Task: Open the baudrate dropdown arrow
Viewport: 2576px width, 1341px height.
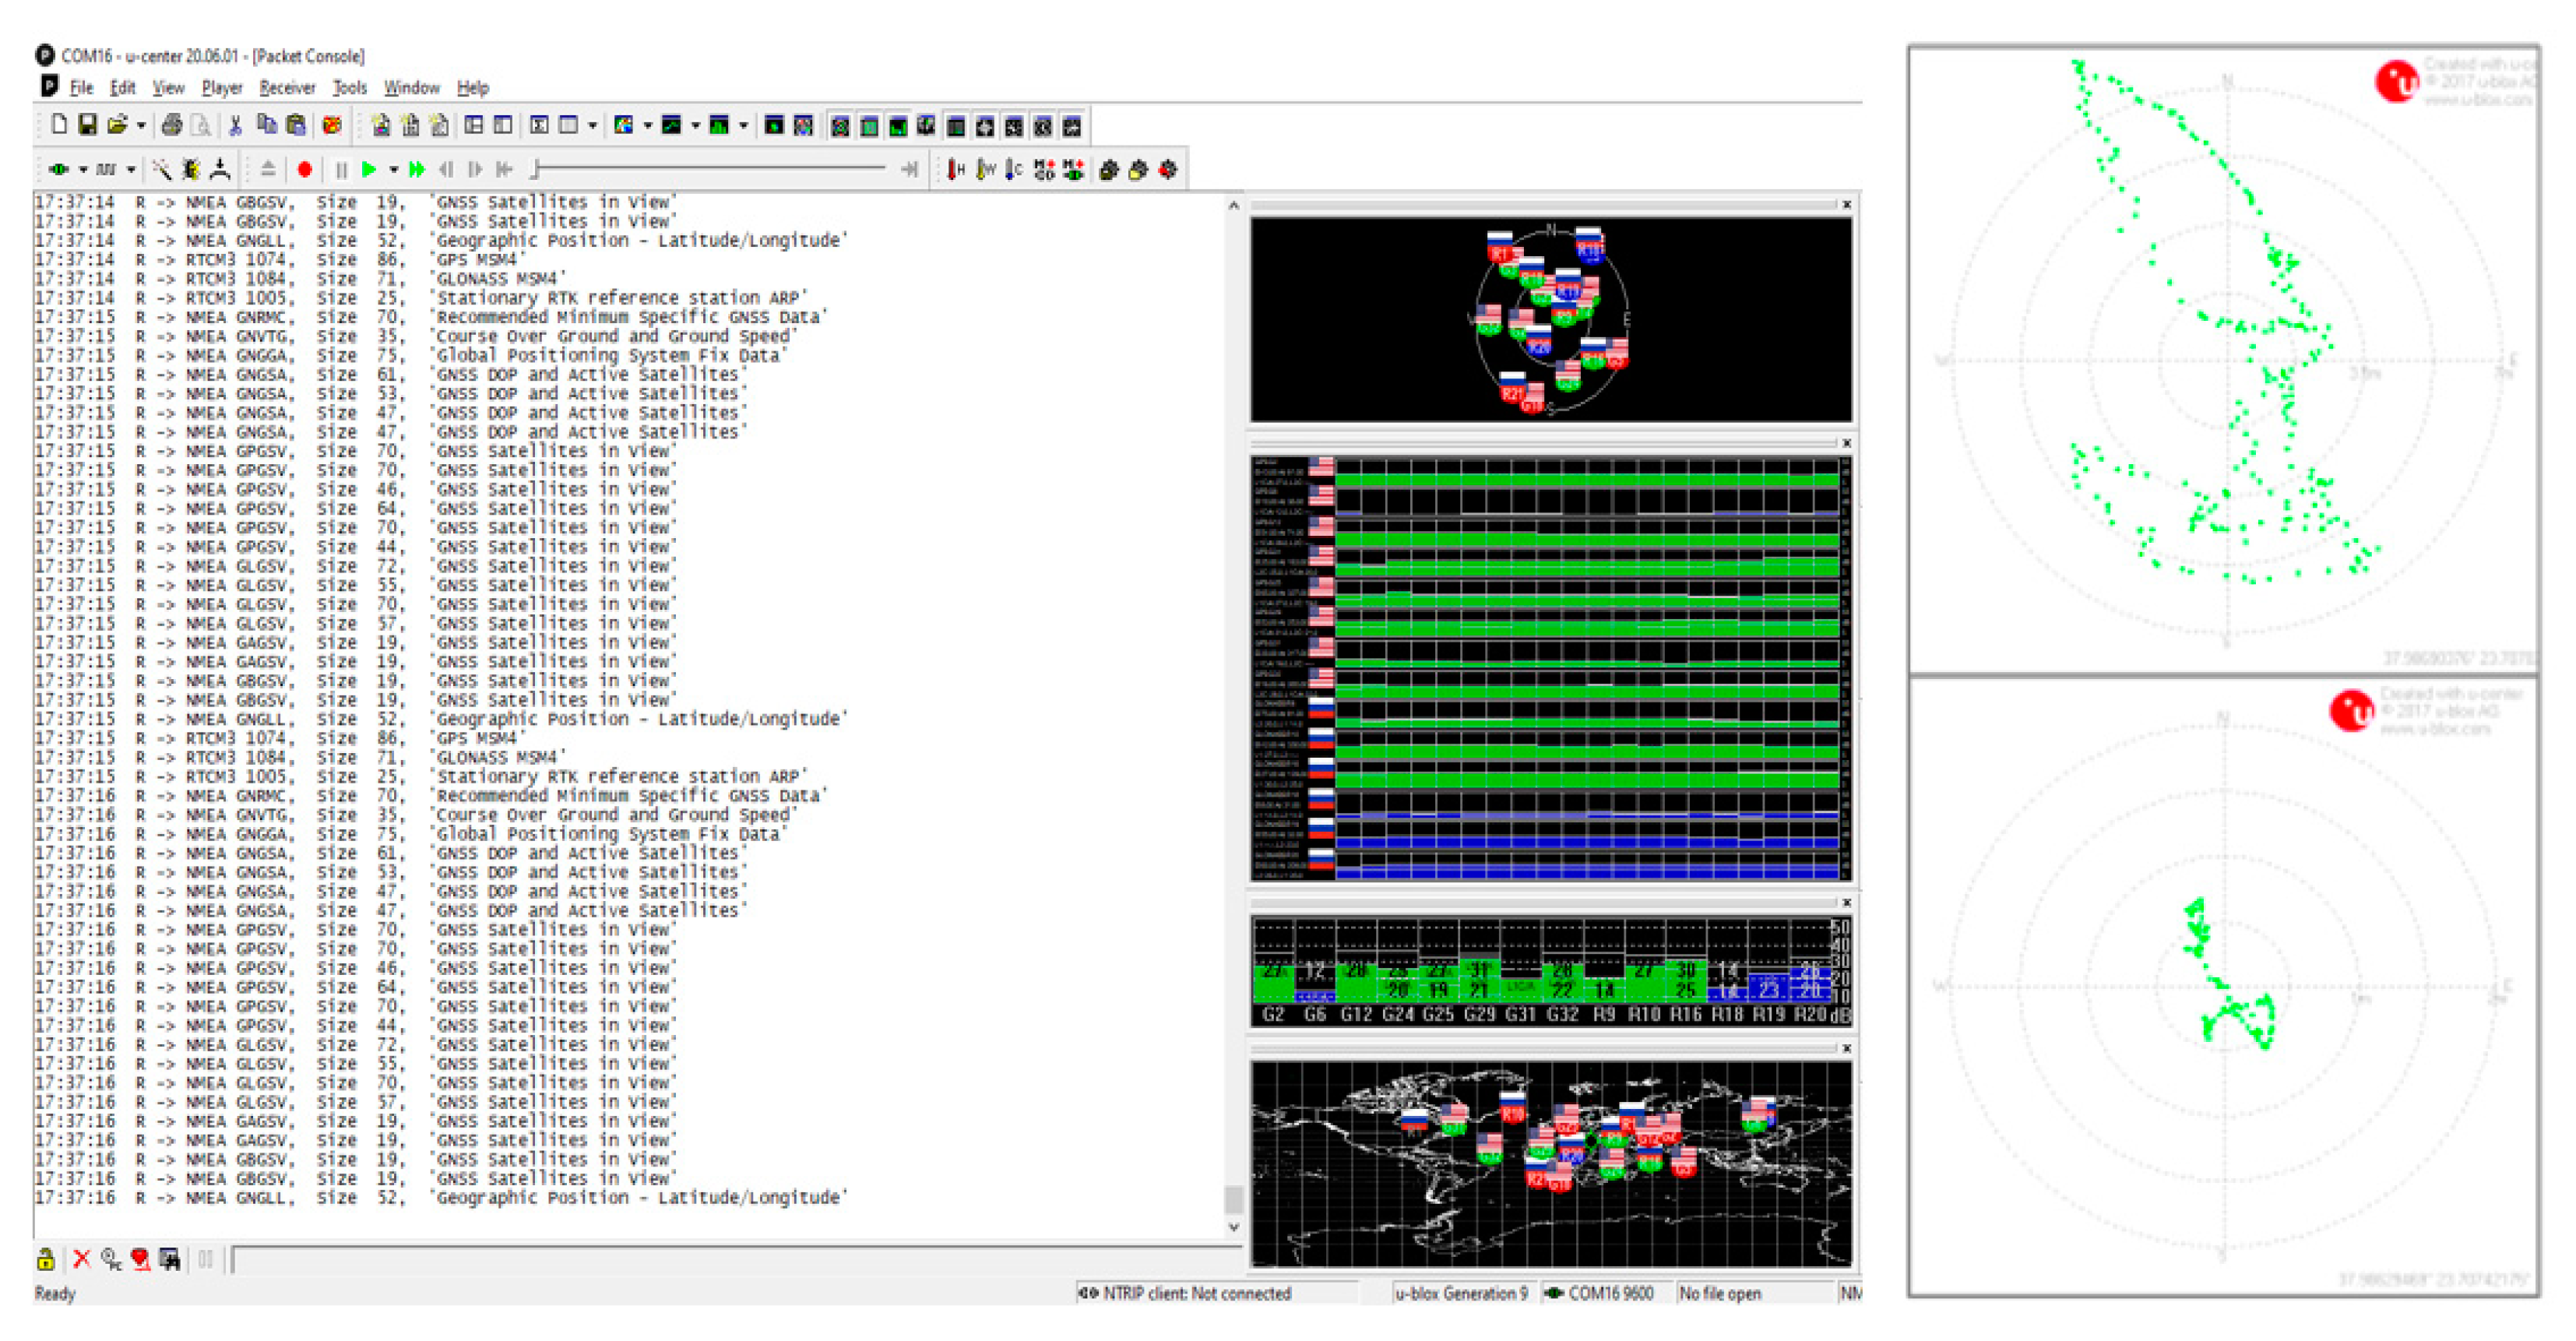Action: [x=131, y=170]
